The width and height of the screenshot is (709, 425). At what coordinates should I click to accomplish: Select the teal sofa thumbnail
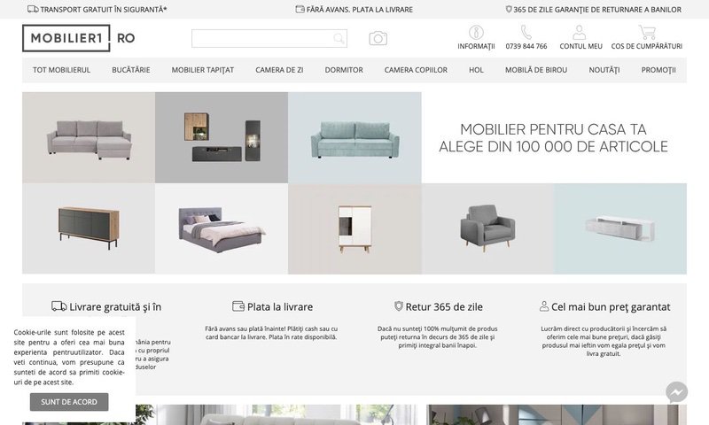[354, 137]
